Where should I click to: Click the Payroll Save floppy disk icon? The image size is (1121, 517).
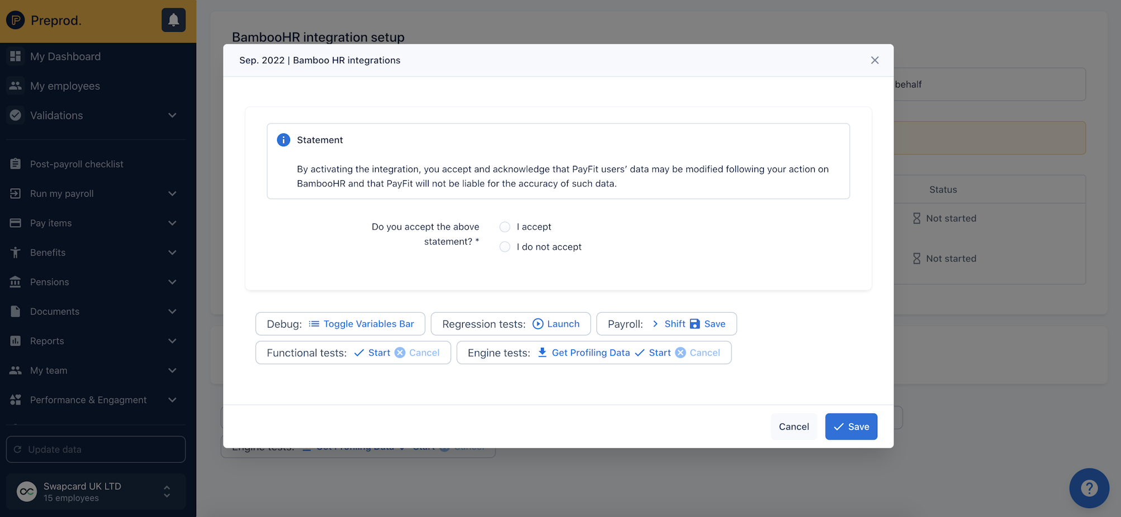click(695, 324)
